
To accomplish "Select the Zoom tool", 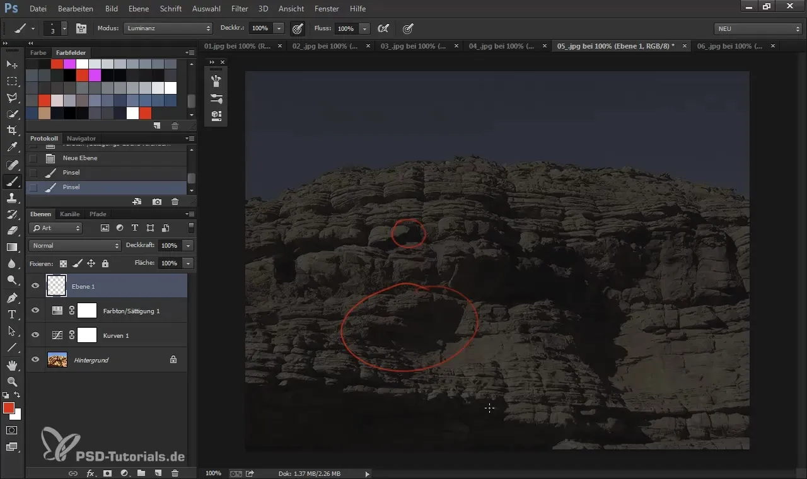I will [12, 381].
